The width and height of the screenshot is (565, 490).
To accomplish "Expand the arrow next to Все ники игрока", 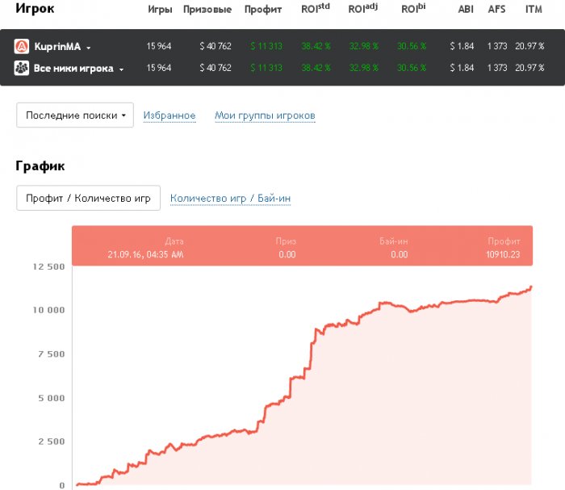I will (x=121, y=69).
